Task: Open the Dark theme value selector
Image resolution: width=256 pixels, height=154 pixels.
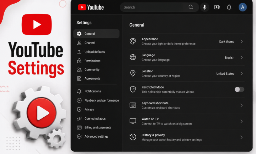Action: point(226,42)
